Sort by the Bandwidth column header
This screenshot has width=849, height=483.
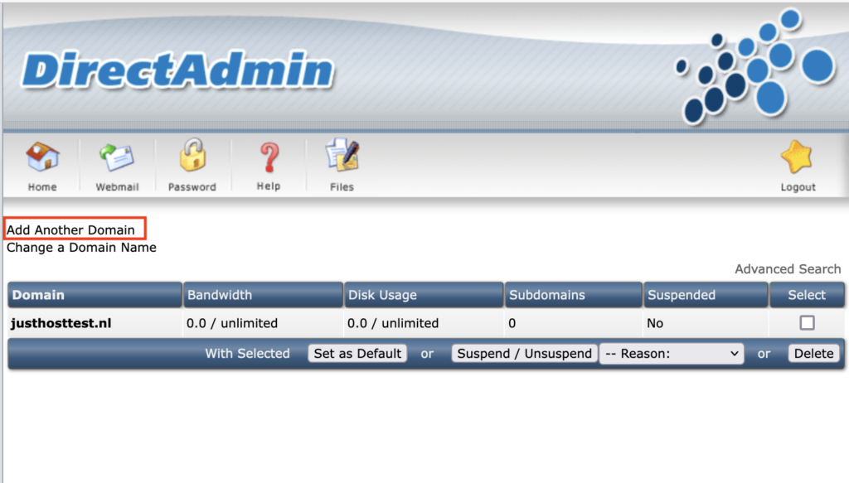coord(263,295)
